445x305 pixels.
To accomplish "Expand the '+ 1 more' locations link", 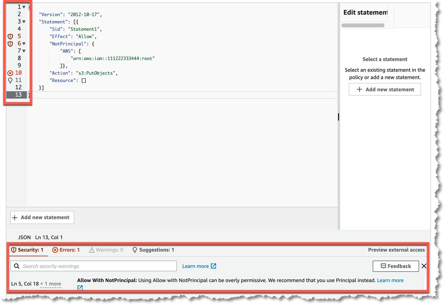I will 50,284.
